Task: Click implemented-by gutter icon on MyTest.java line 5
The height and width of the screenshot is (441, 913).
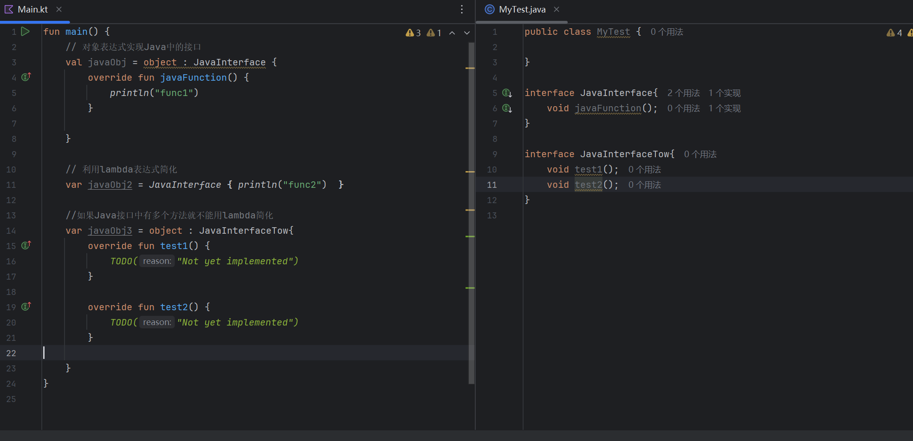Action: [x=507, y=93]
